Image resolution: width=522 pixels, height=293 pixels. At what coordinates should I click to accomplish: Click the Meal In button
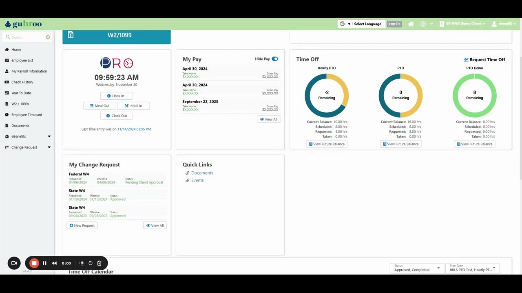[133, 106]
